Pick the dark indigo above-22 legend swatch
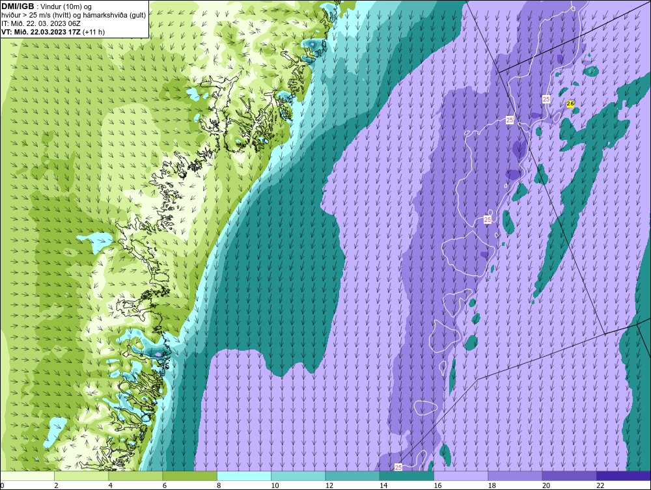Viewport: 651px width, 490px height. pyautogui.click(x=624, y=476)
